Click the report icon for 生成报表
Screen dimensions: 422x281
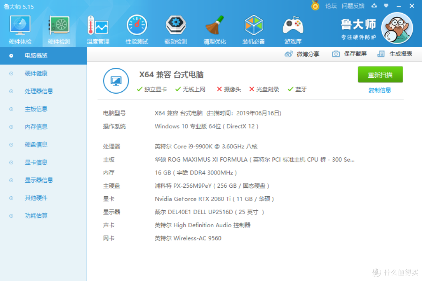(x=381, y=54)
